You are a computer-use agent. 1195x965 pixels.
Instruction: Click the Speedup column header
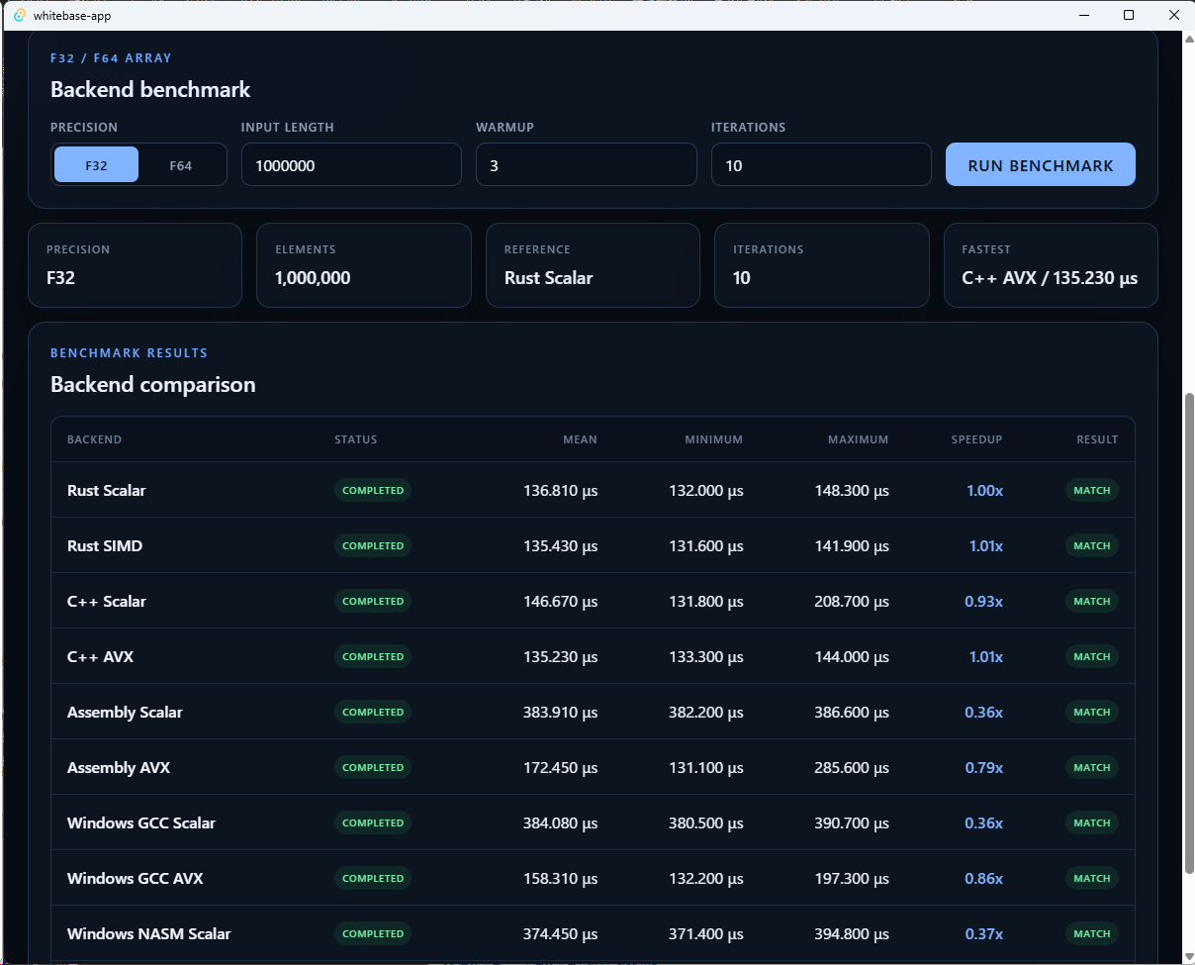(977, 439)
